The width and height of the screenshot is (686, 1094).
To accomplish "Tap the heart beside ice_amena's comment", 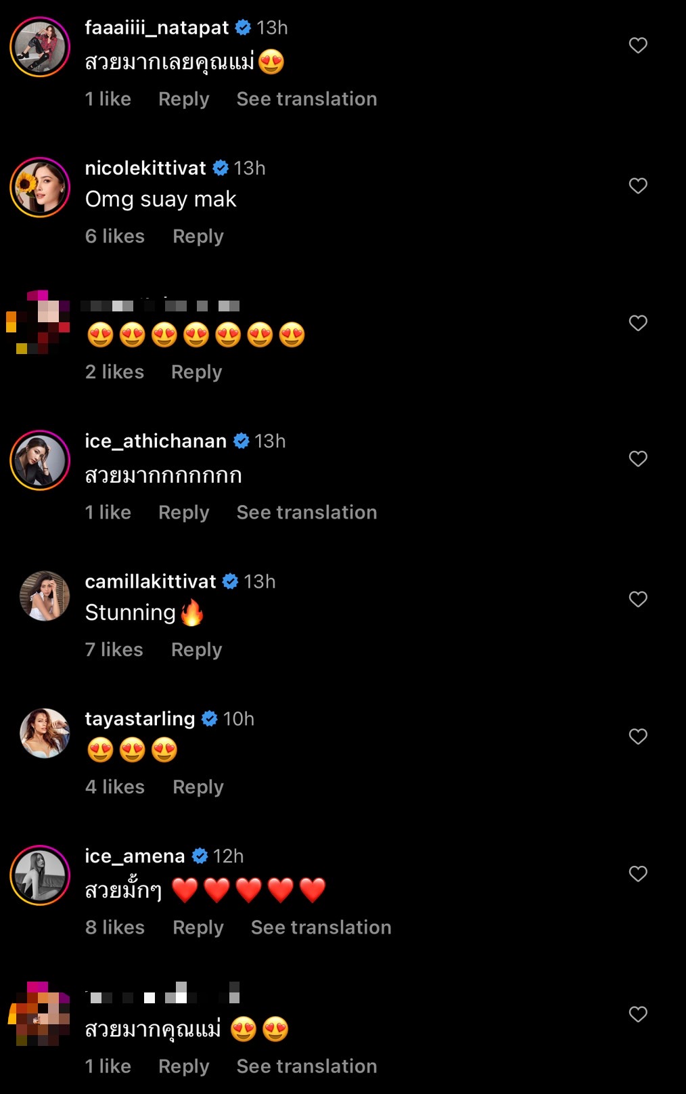I will click(638, 873).
